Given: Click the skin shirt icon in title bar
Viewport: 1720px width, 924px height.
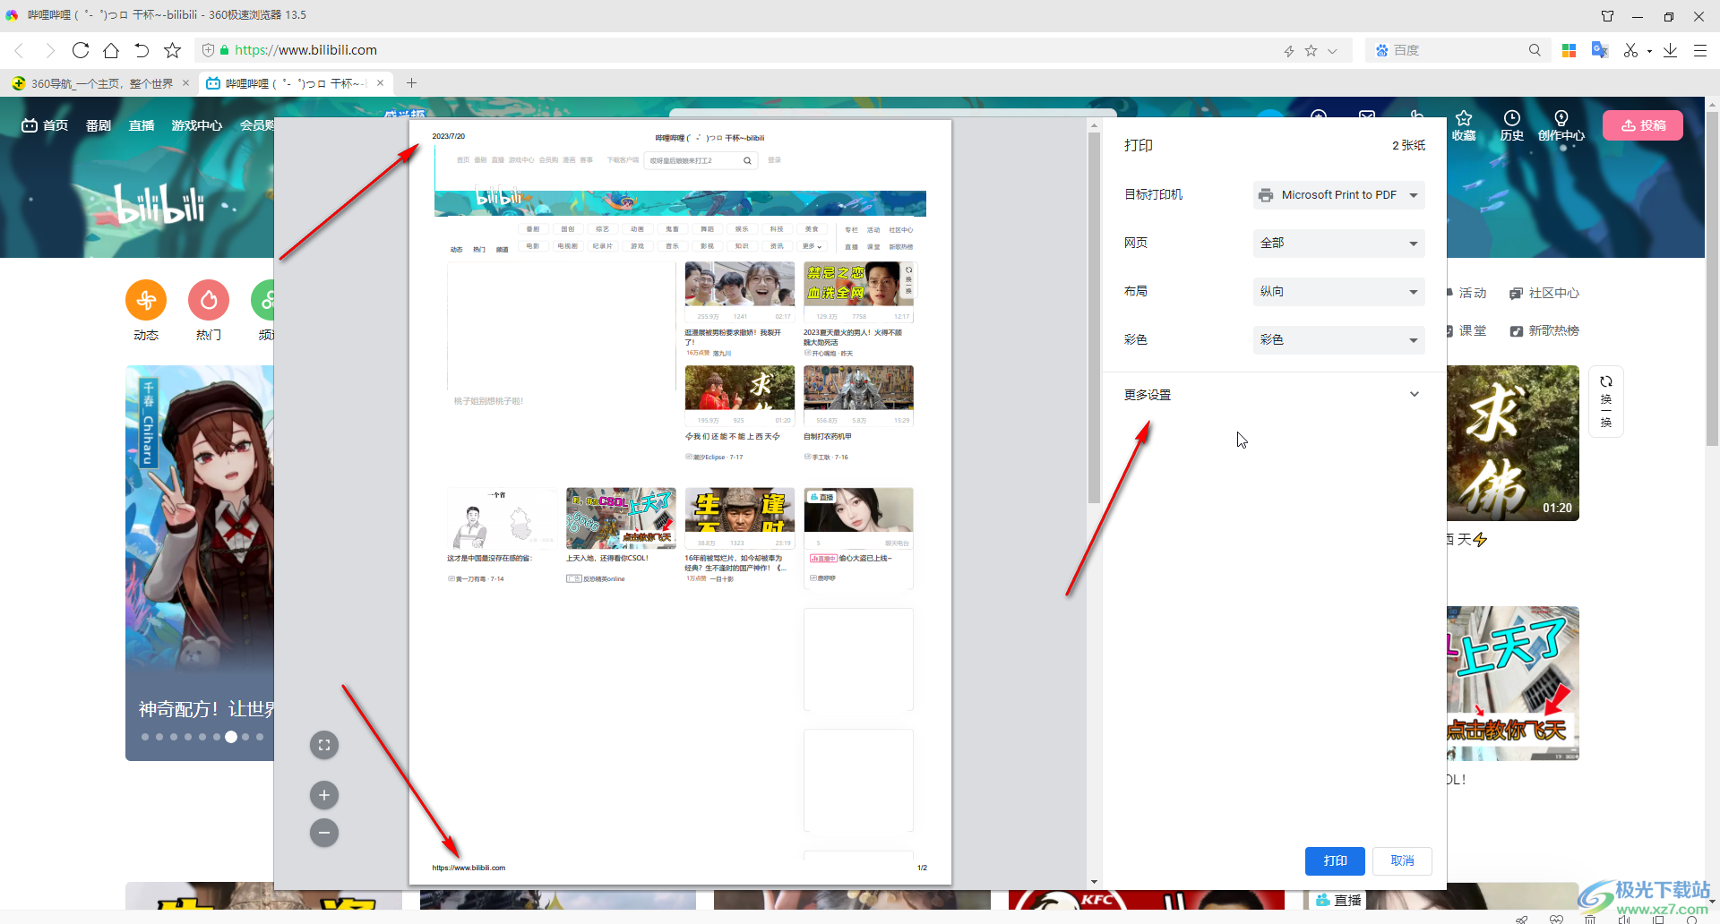Looking at the screenshot, I should pyautogui.click(x=1608, y=16).
